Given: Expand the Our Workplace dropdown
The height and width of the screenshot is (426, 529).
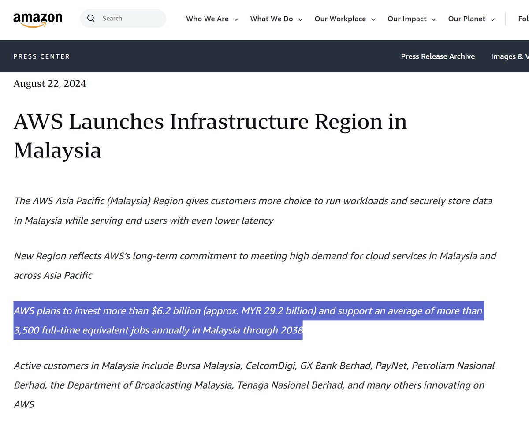Looking at the screenshot, I should pos(373,19).
